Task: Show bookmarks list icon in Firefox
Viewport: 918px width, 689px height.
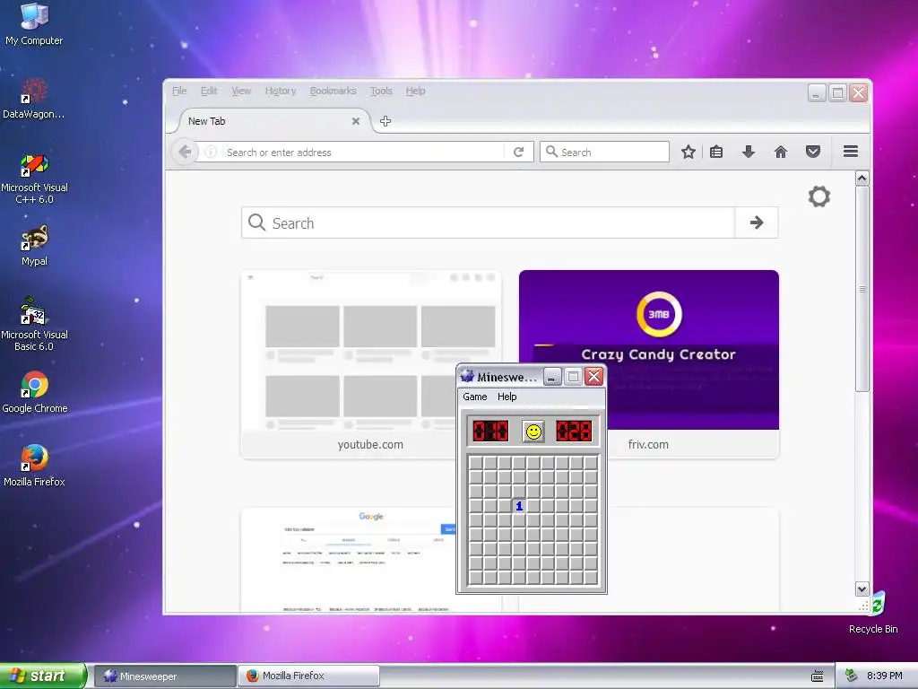Action: 716,153
